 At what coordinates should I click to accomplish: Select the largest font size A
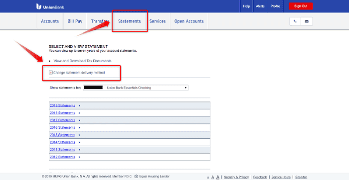[x=218, y=177]
